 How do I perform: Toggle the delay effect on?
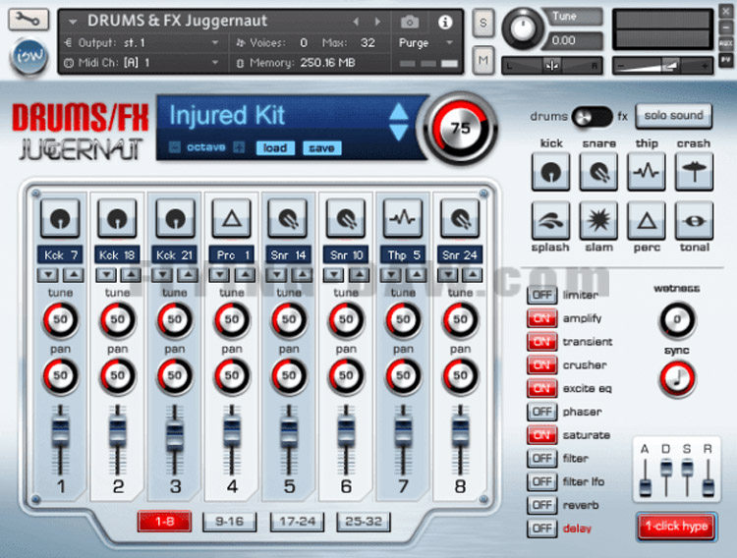pos(541,529)
